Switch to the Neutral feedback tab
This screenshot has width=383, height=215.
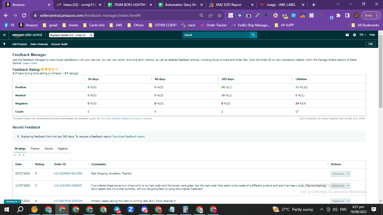[49, 149]
